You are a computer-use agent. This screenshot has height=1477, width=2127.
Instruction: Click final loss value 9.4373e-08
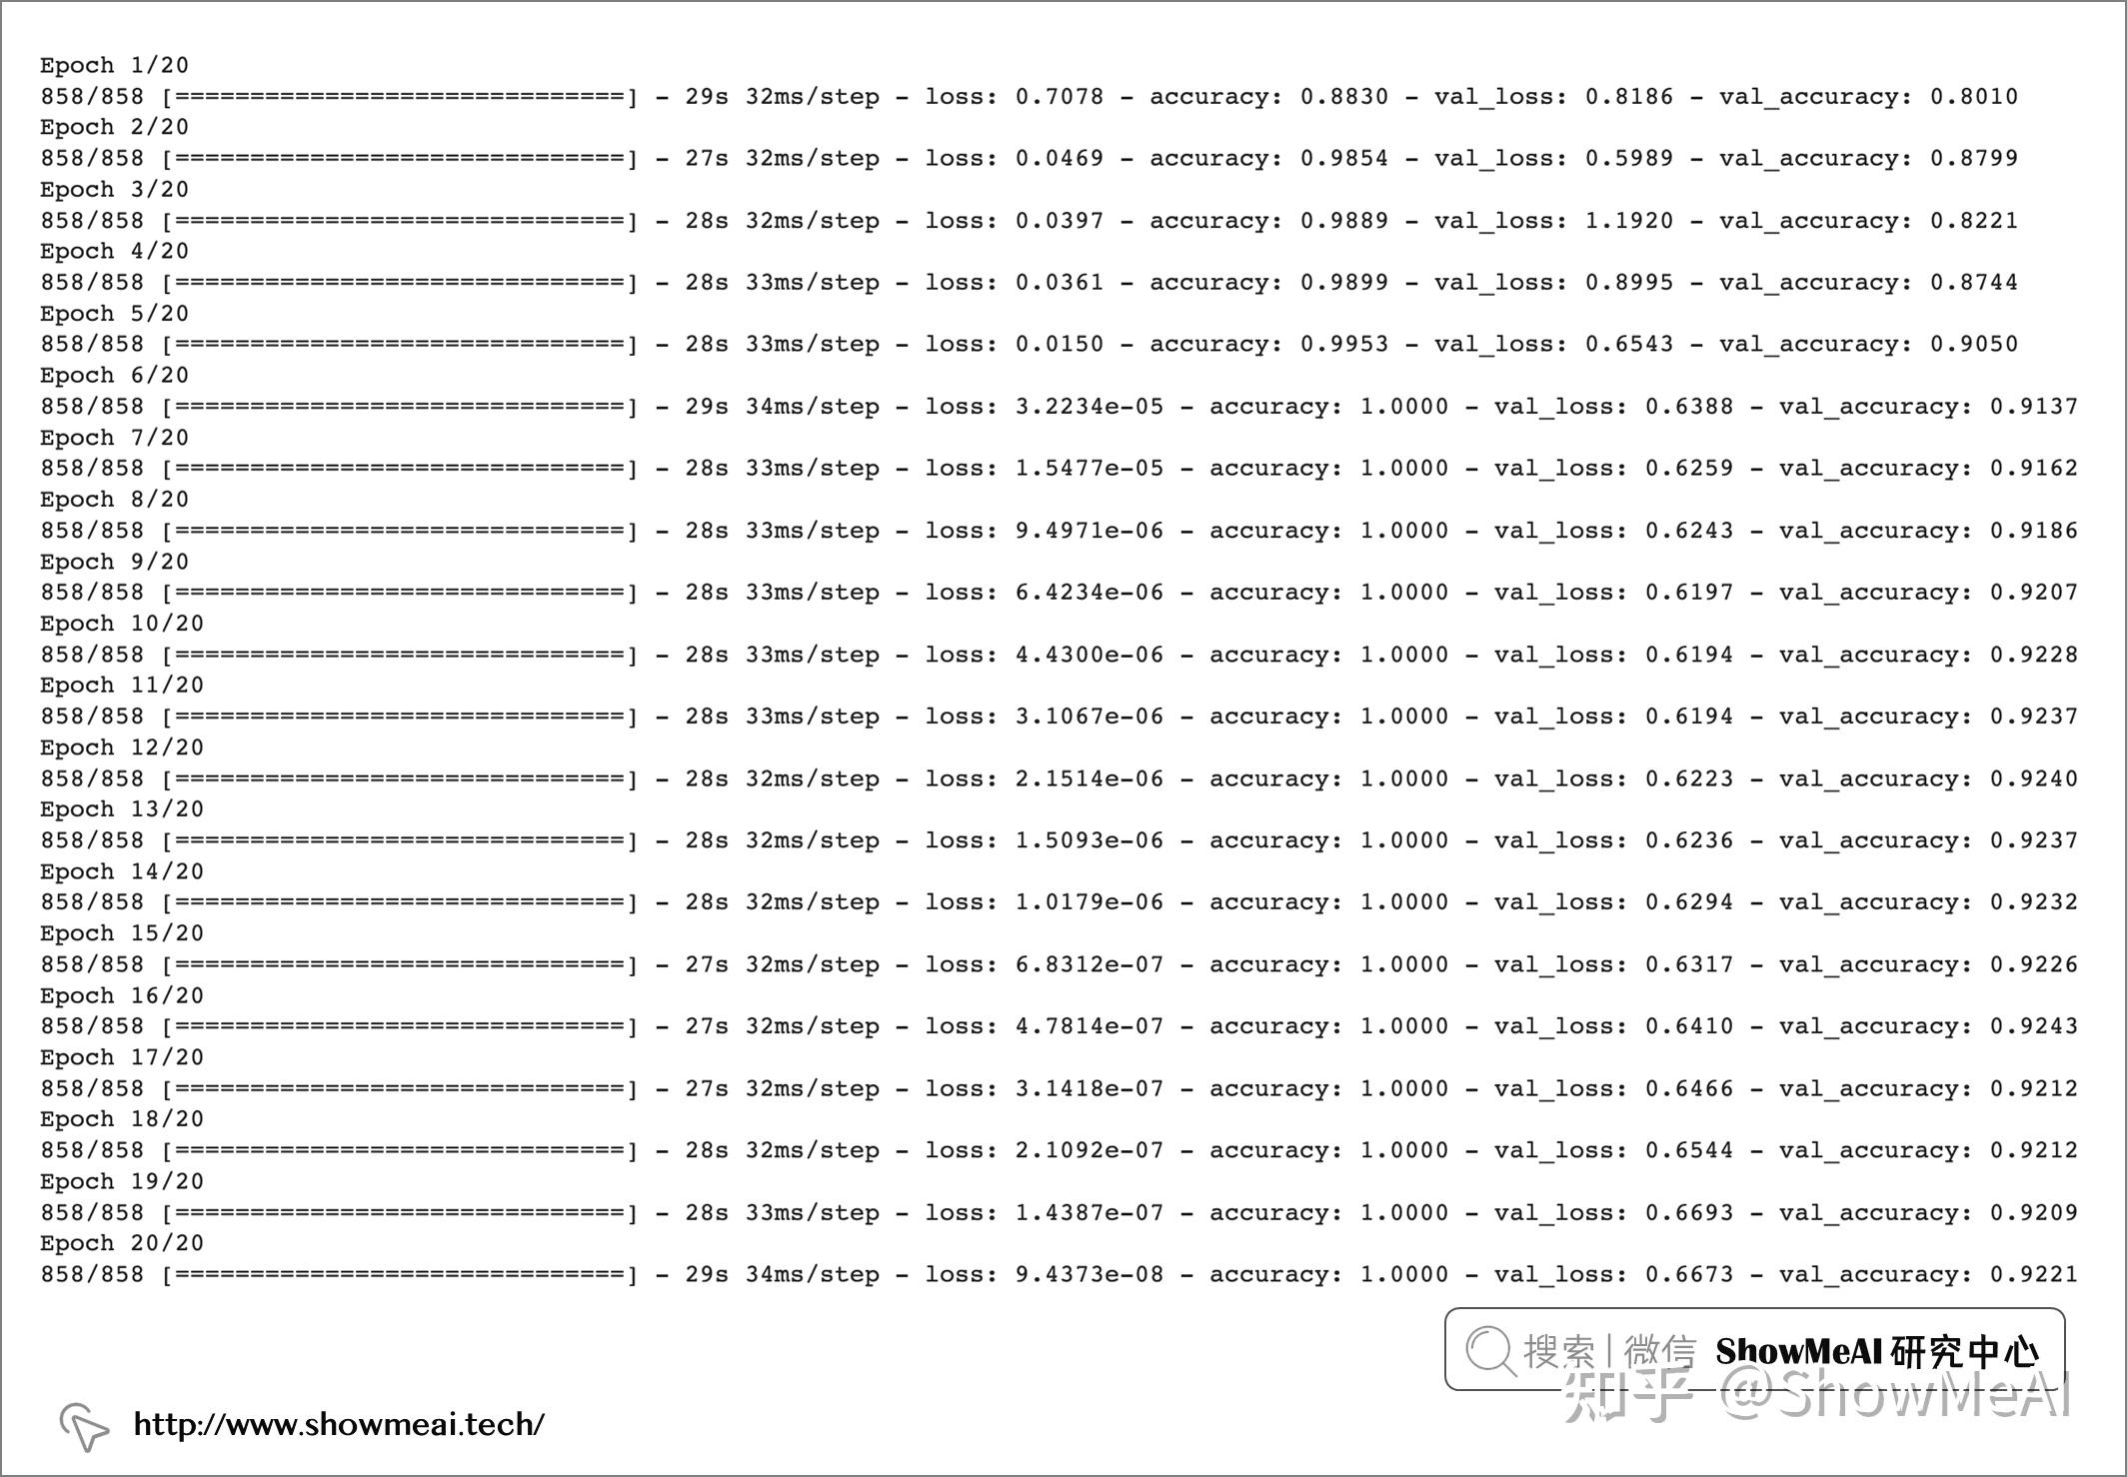pyautogui.click(x=1089, y=1275)
